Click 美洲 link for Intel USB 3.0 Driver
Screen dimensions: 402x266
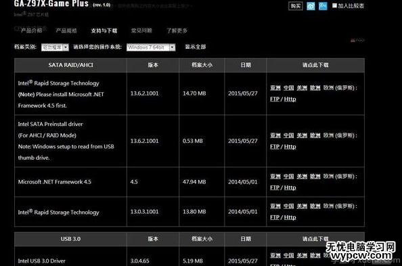point(302,255)
